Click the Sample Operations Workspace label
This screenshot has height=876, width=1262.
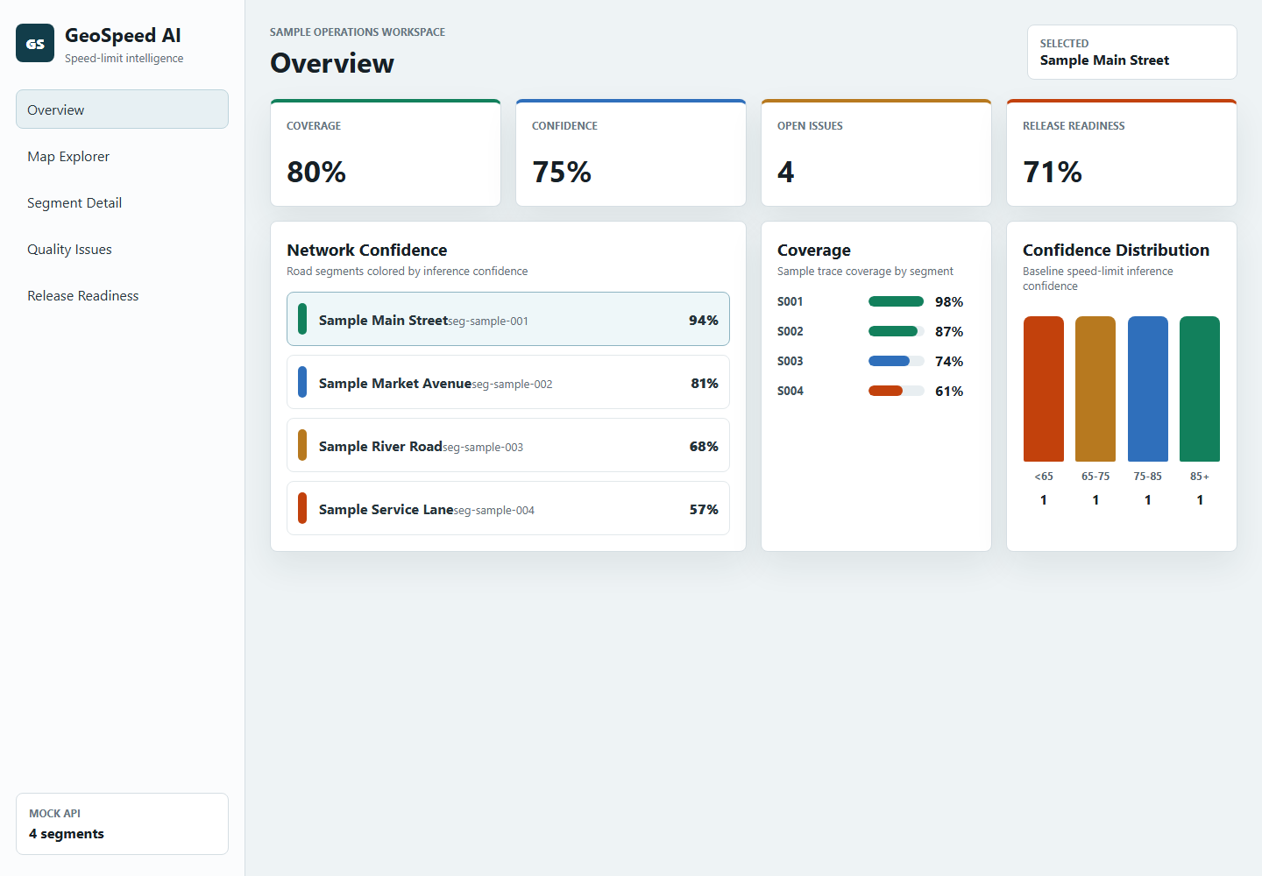(x=358, y=32)
